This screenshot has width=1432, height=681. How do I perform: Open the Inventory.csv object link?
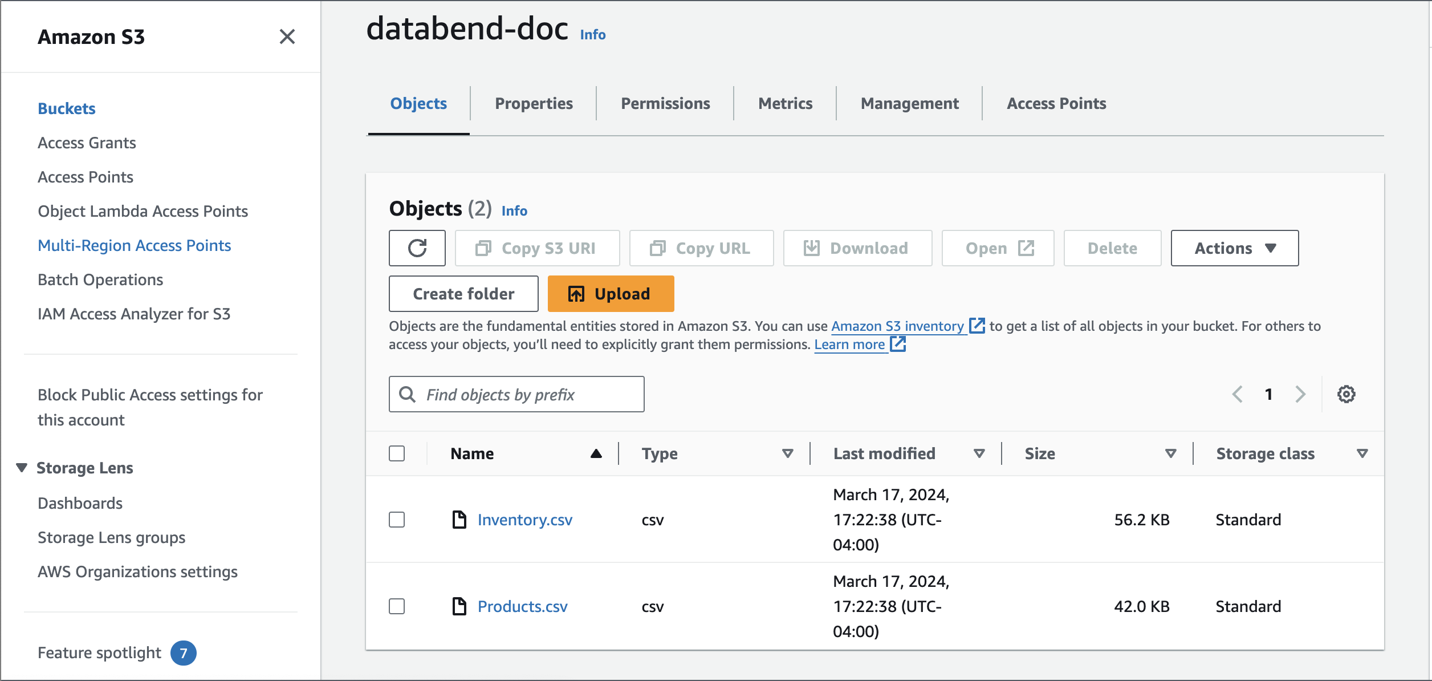pos(524,520)
